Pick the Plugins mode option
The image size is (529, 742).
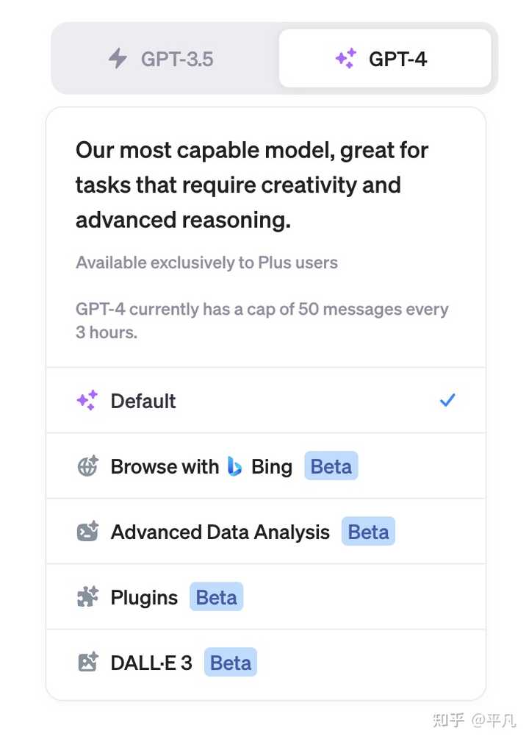click(x=144, y=597)
